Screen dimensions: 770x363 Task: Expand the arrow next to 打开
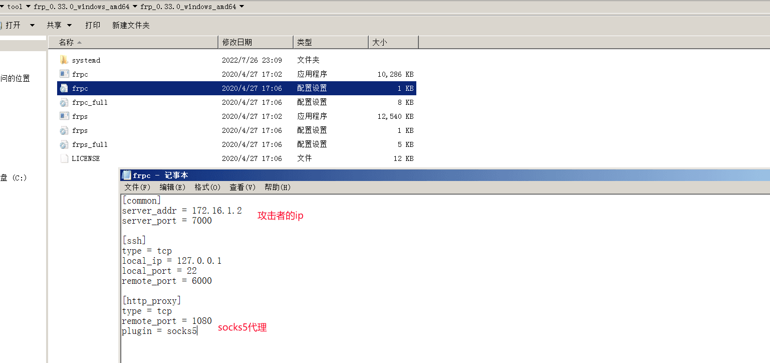(32, 25)
